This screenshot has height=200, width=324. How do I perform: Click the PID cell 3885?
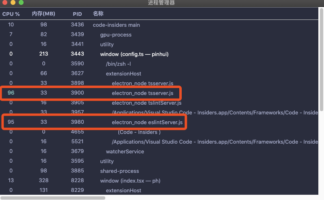pyautogui.click(x=78, y=171)
